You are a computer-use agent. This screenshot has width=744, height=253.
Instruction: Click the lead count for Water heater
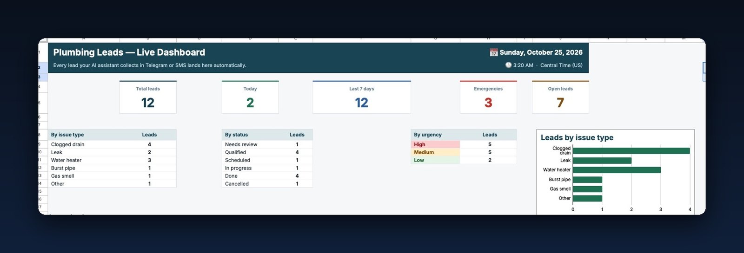point(149,160)
